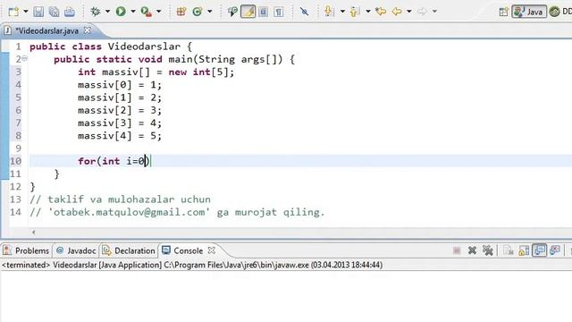This screenshot has height=322, width=572.
Task: Toggle Show Whitespace Characters button
Action: (x=279, y=12)
